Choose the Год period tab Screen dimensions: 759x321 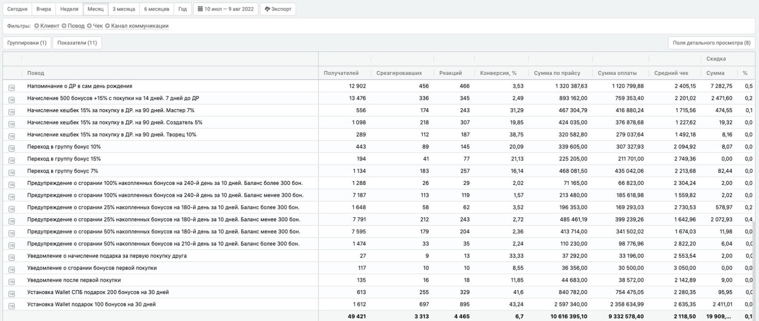coord(183,9)
